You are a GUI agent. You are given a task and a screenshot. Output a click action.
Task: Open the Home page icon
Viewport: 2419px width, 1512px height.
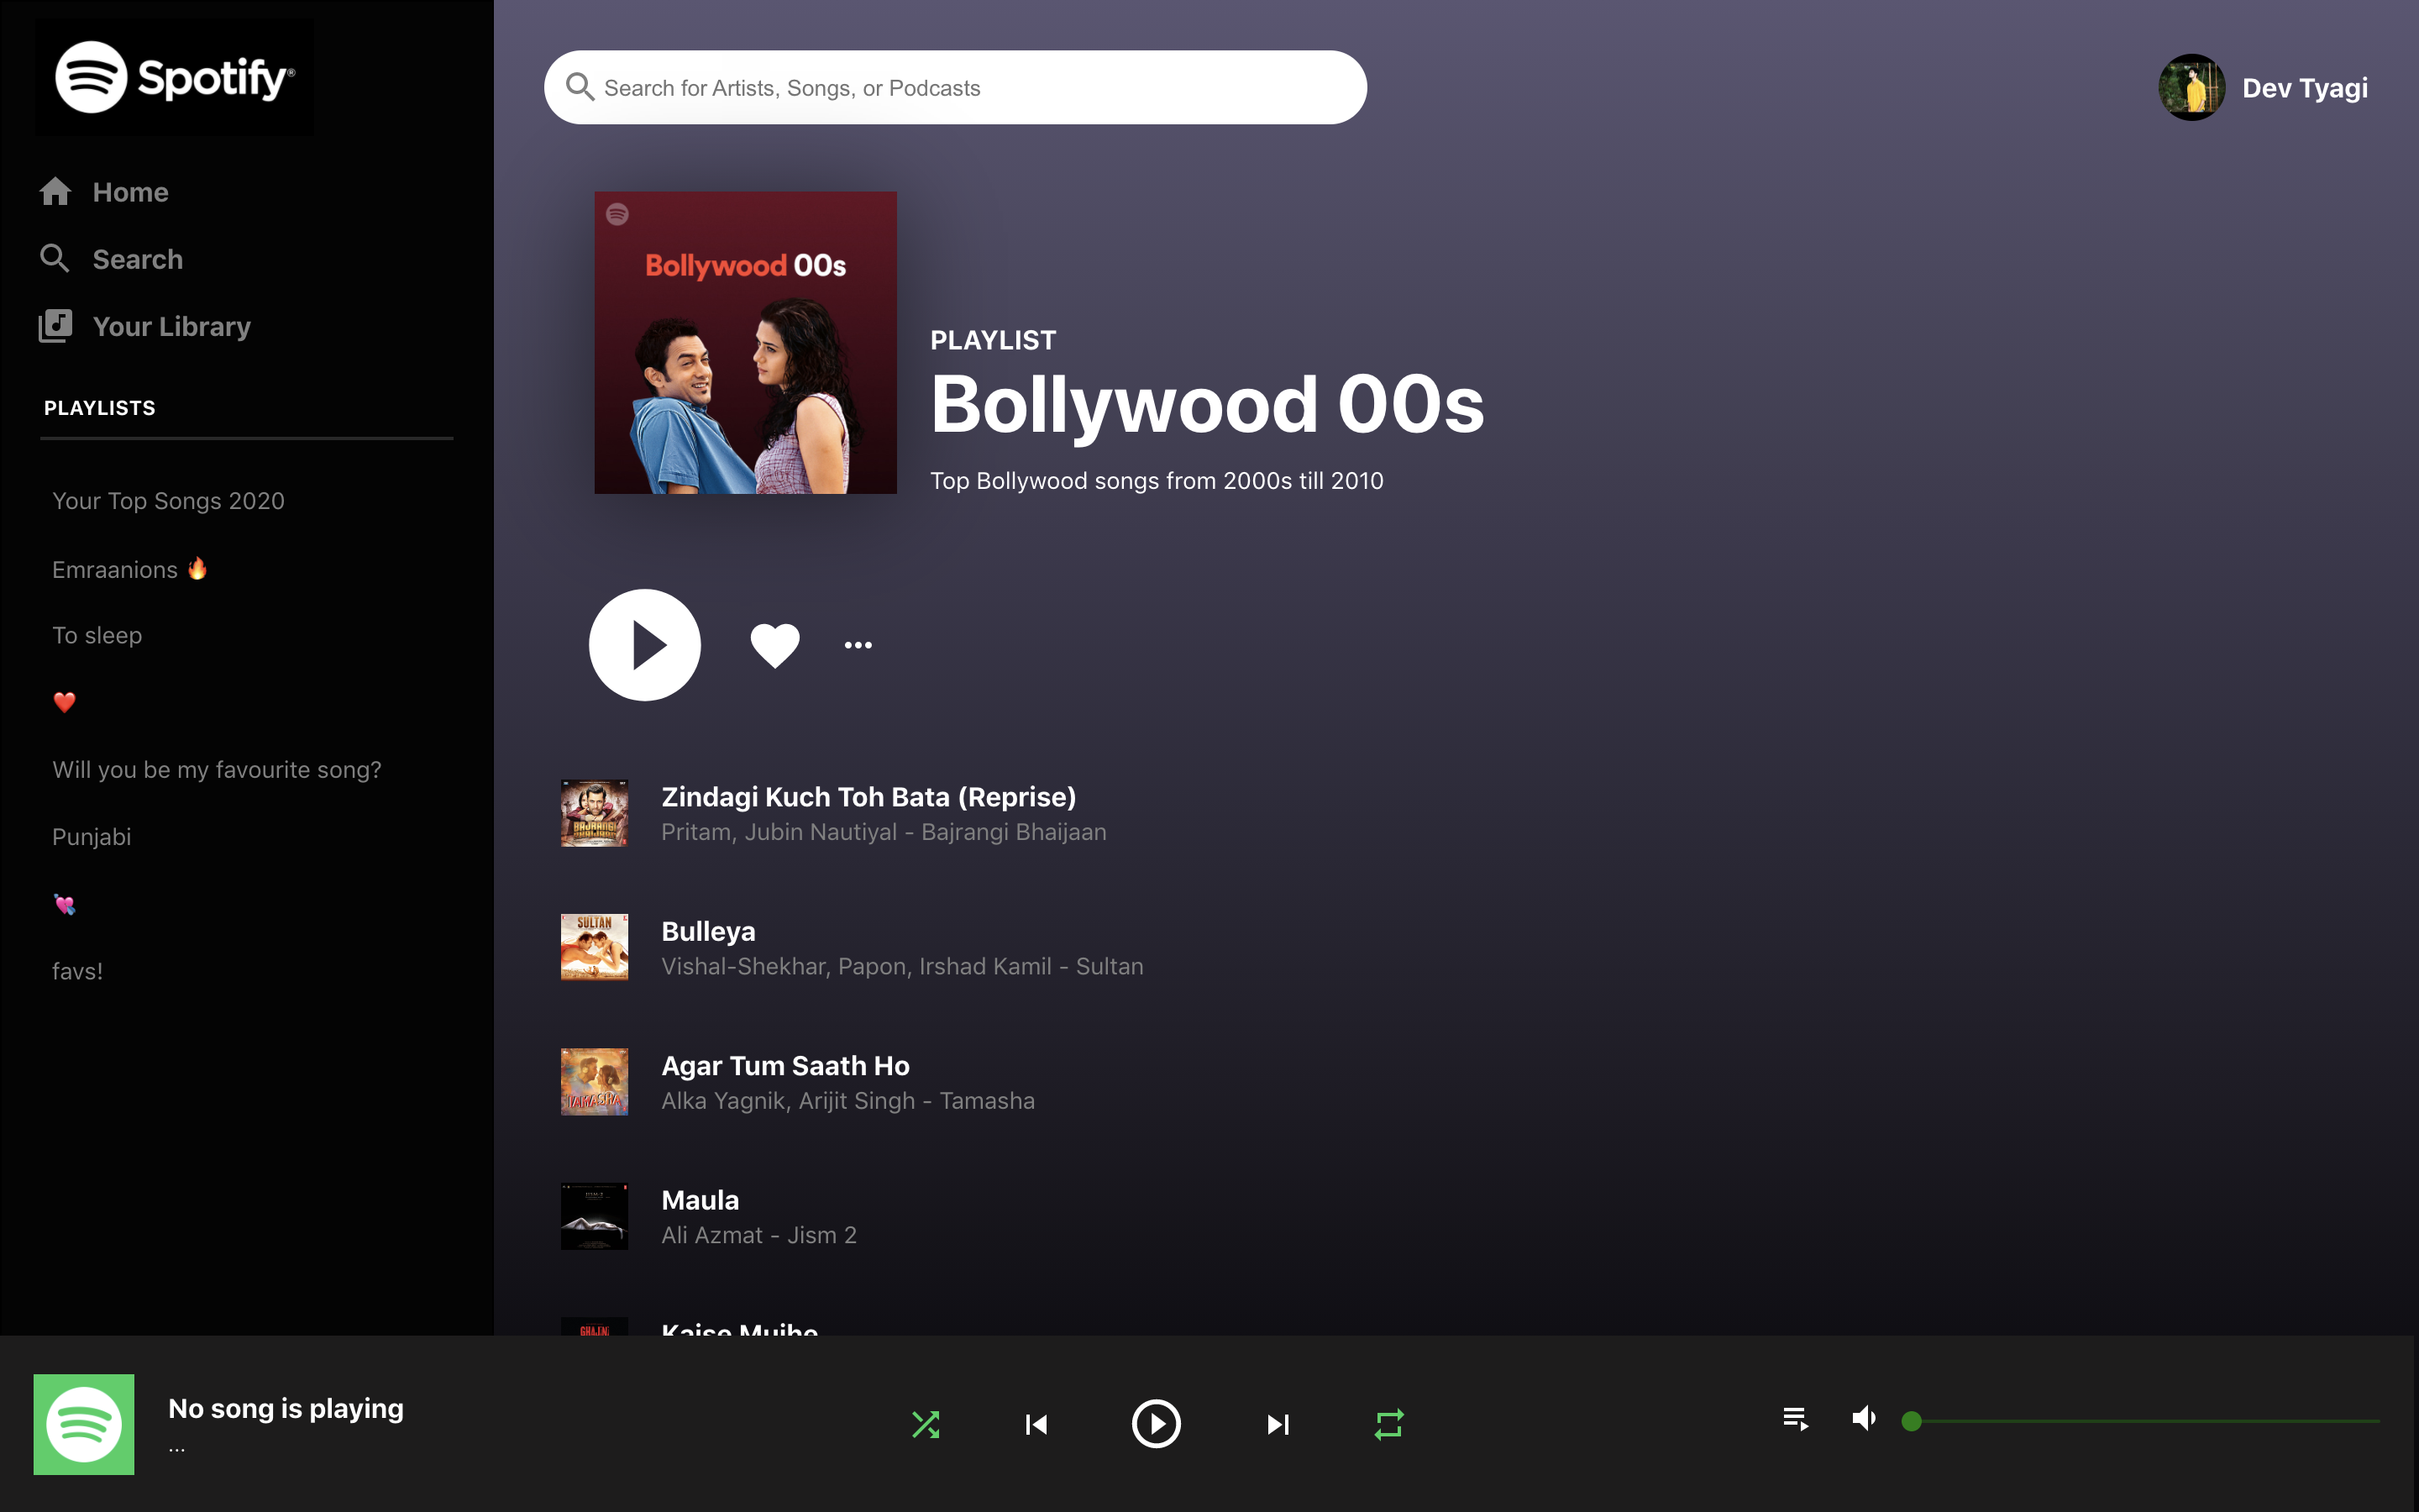pyautogui.click(x=55, y=191)
